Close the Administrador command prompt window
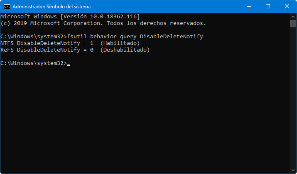The width and height of the screenshot is (297, 174). tap(287, 7)
